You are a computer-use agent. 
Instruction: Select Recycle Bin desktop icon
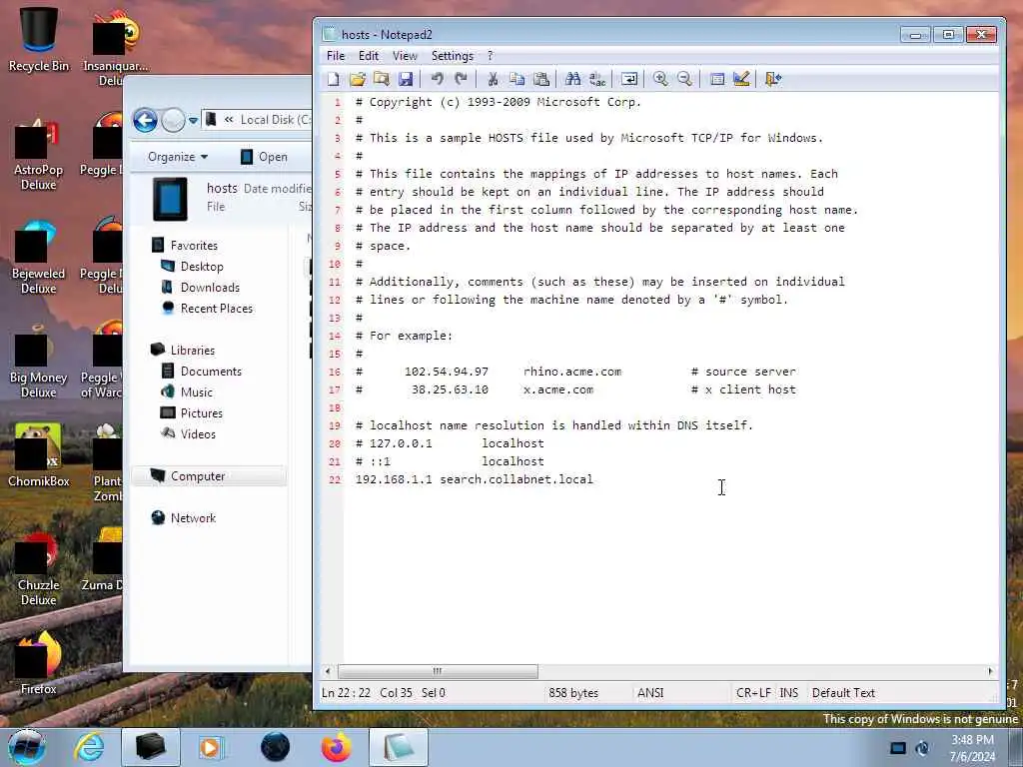[39, 39]
